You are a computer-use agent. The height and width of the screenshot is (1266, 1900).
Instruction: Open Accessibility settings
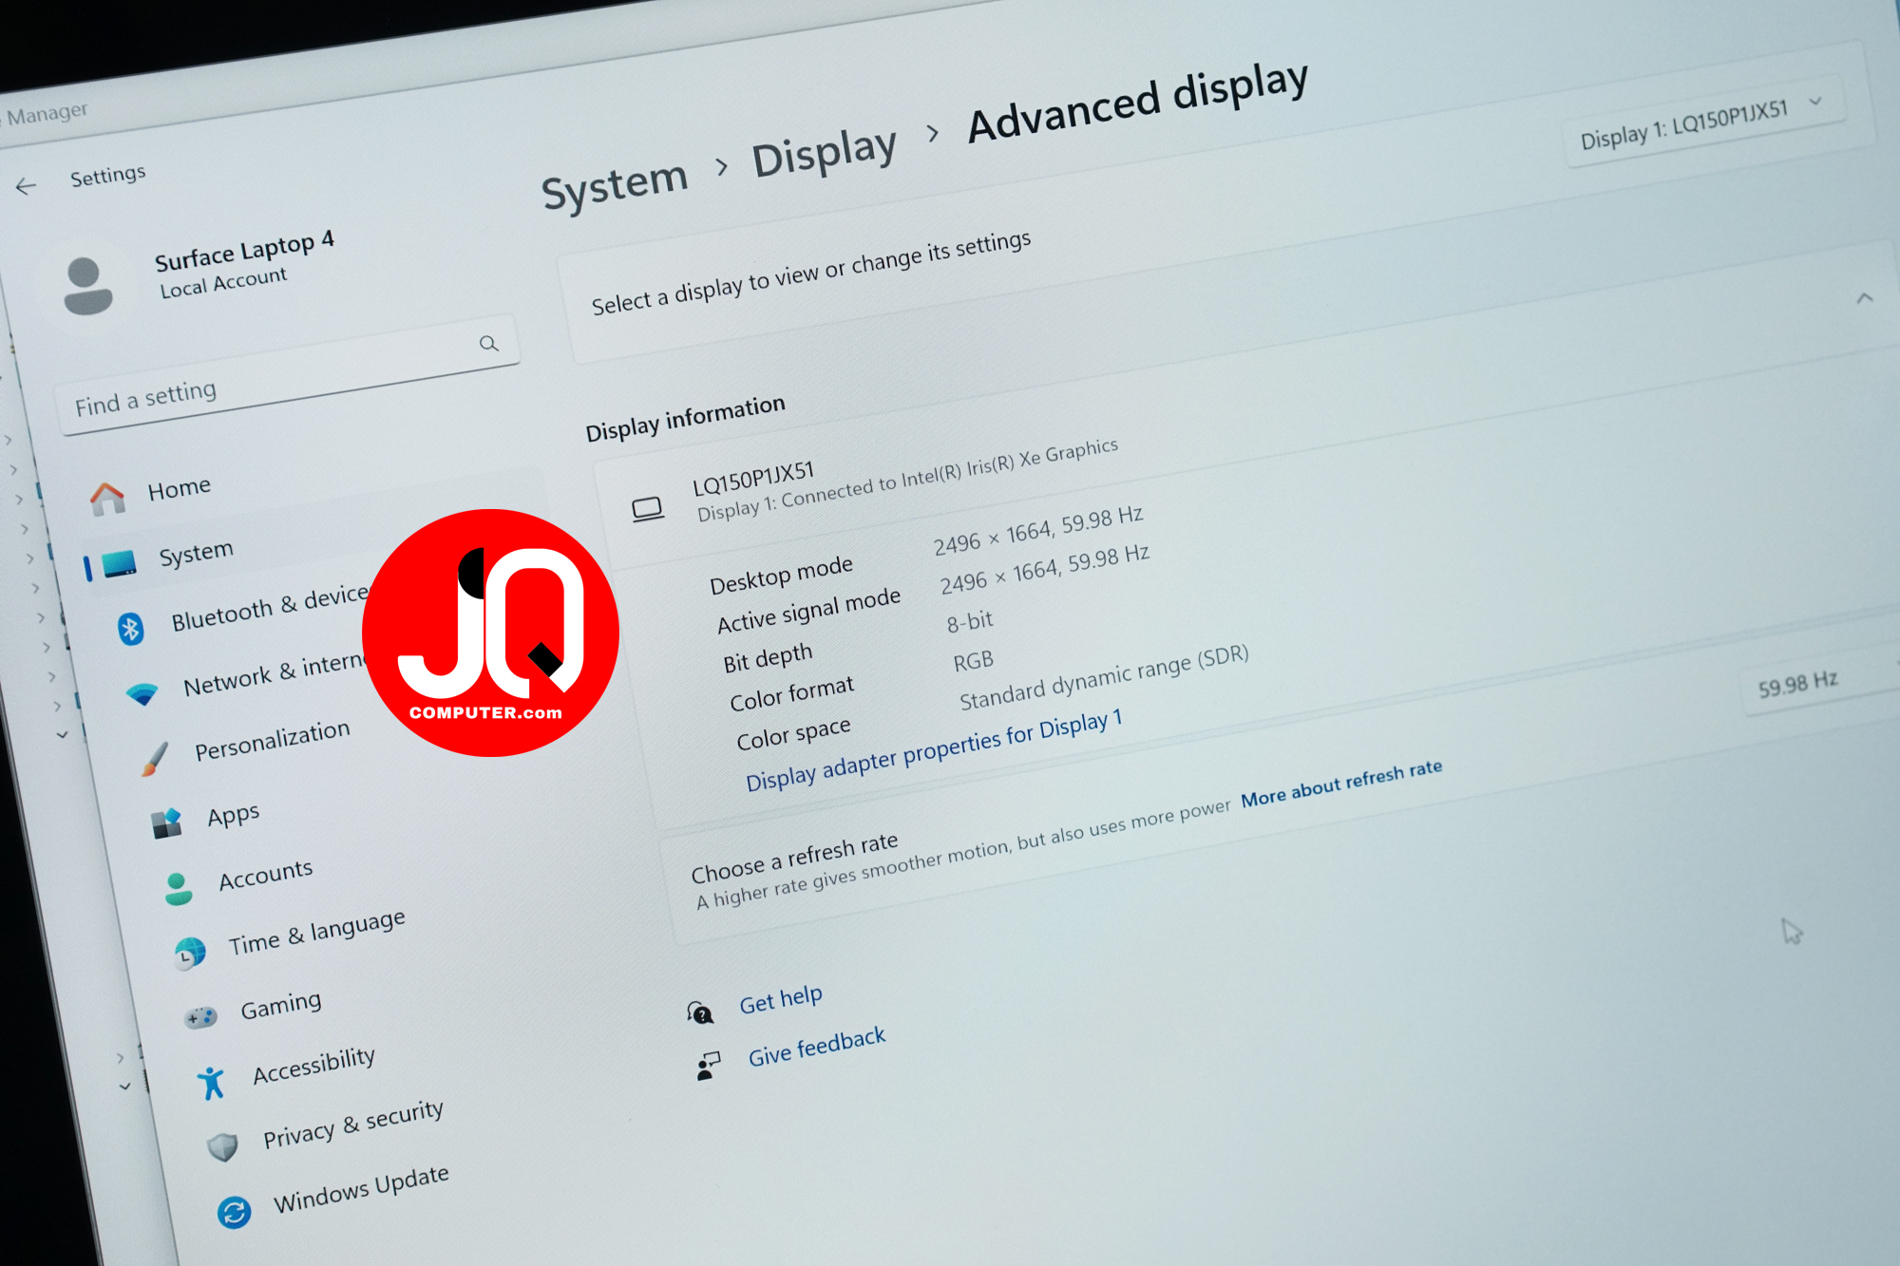click(314, 1067)
